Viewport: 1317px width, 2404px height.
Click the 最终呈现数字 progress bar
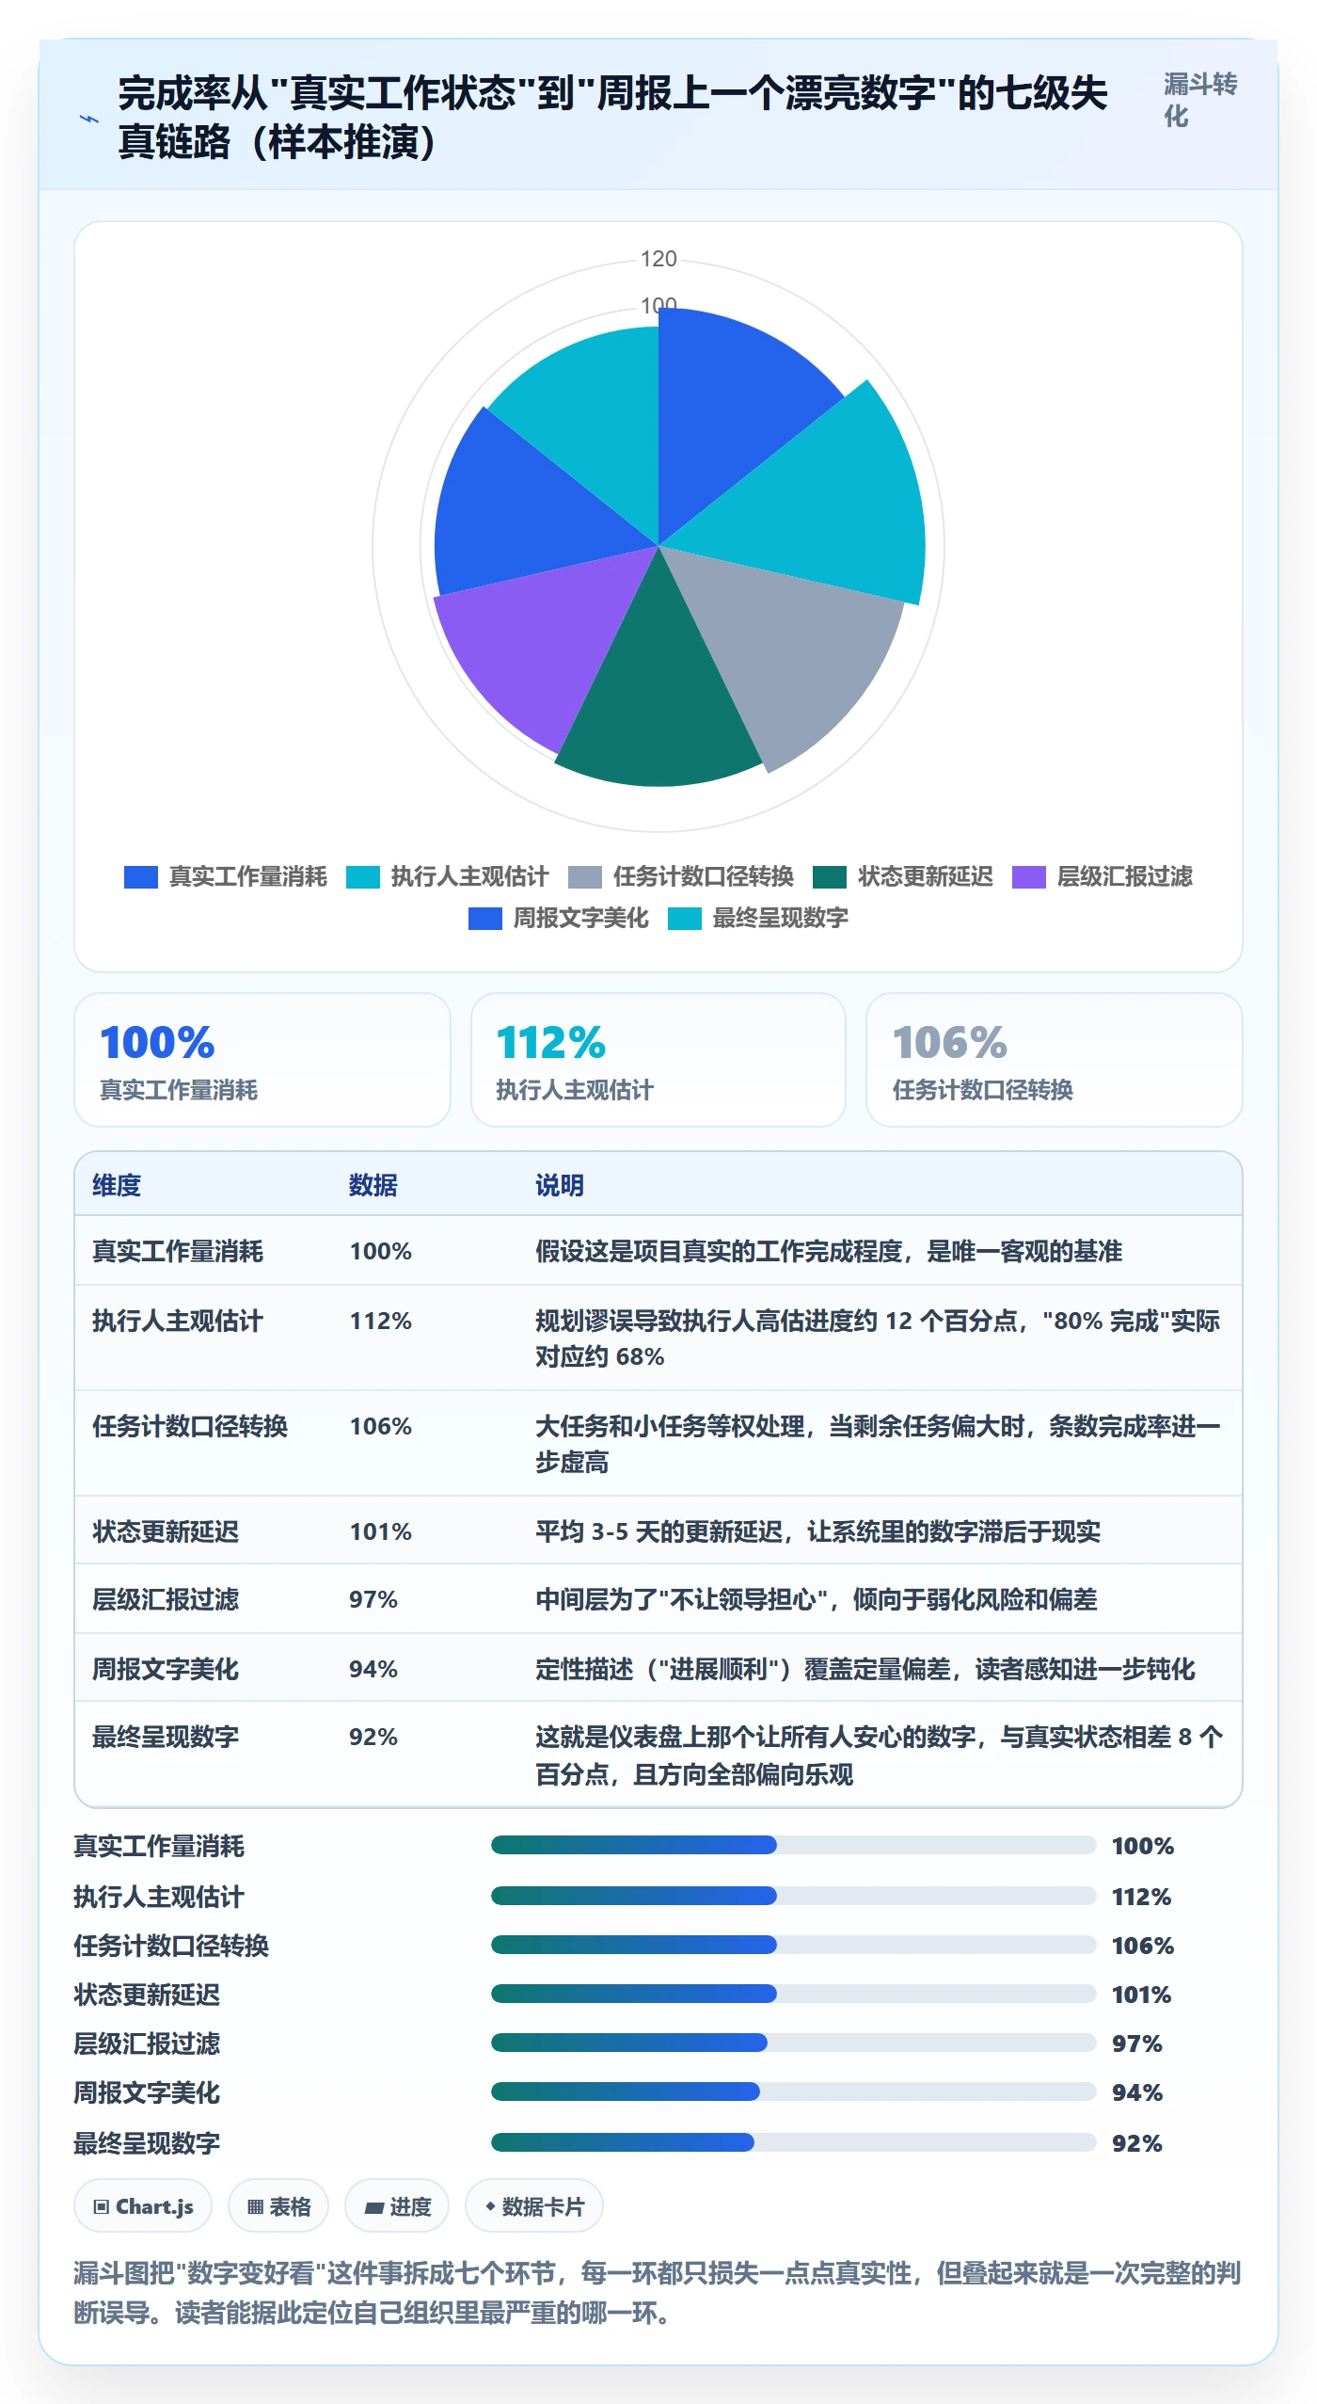click(x=794, y=2142)
